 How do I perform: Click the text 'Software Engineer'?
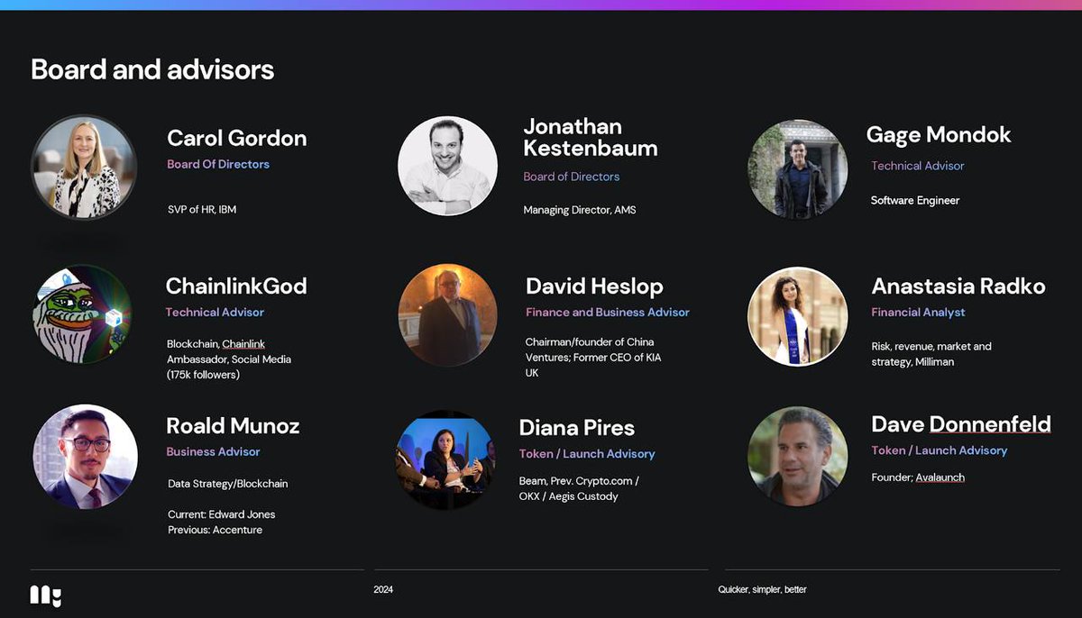coord(915,200)
